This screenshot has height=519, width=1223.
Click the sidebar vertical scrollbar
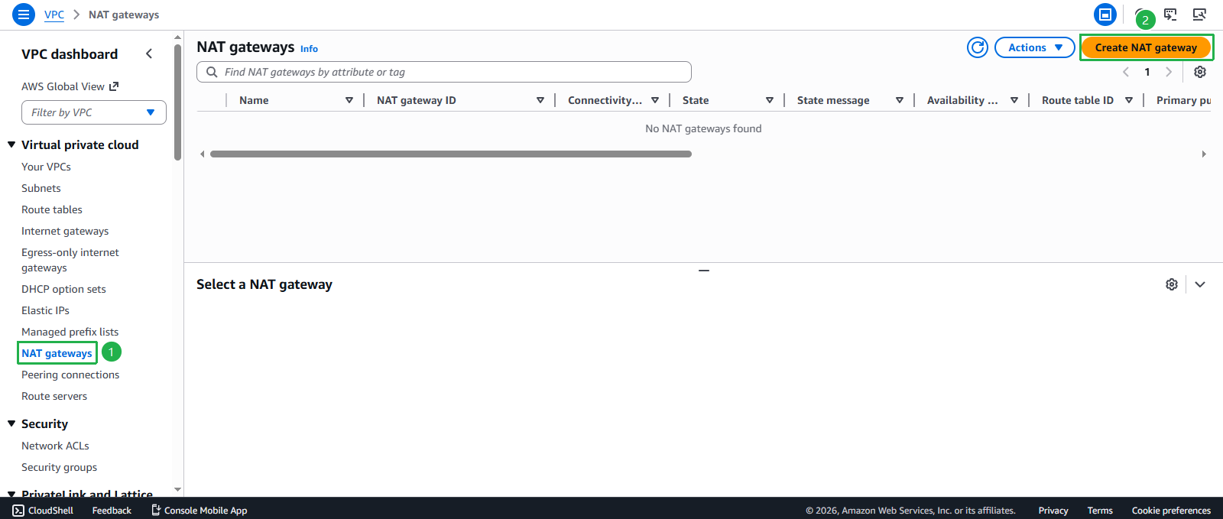[x=178, y=102]
